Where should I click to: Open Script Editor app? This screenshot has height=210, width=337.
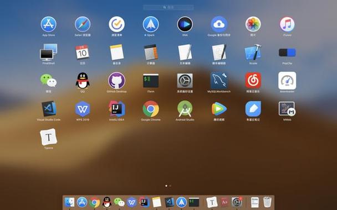[219, 53]
